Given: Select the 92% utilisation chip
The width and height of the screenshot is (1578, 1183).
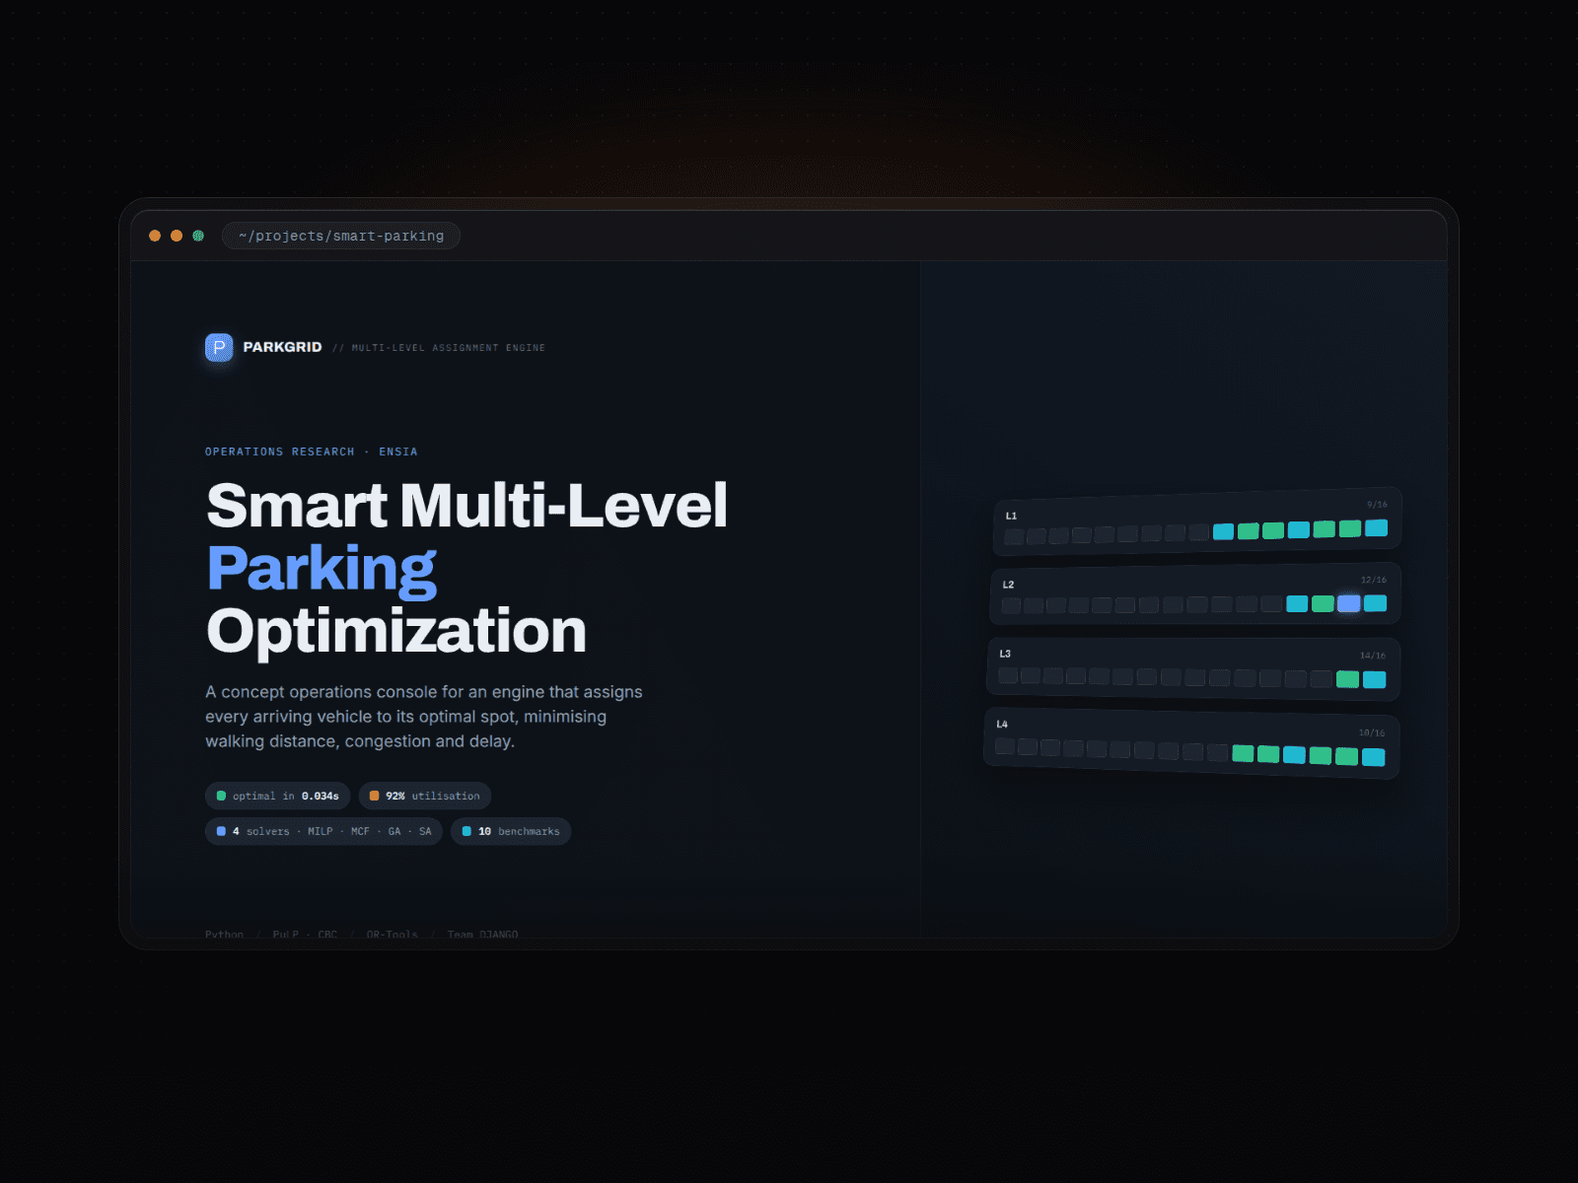Looking at the screenshot, I should point(424,796).
